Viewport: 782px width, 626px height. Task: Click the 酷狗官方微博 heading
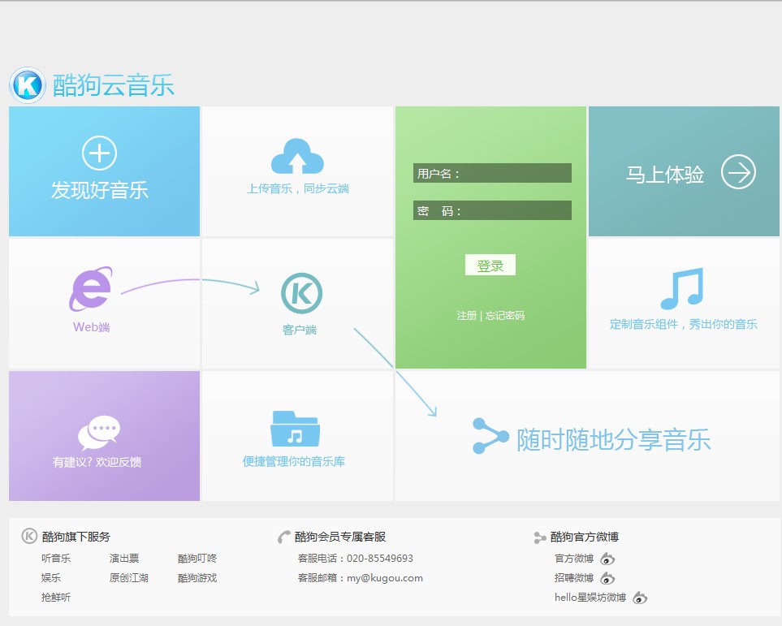point(585,537)
